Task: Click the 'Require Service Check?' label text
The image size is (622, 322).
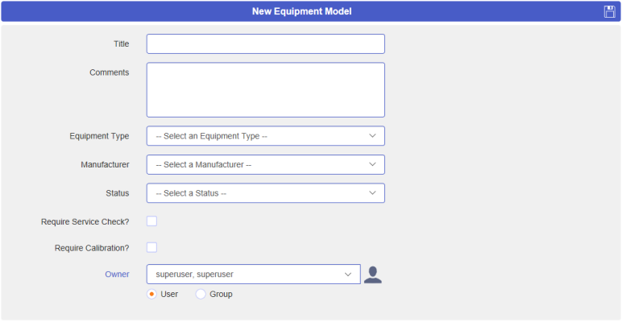Action: tap(85, 222)
